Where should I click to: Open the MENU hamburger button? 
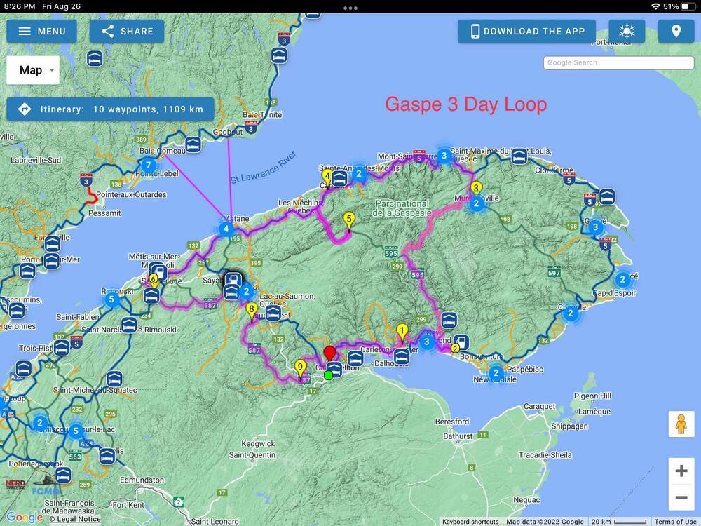(x=41, y=32)
